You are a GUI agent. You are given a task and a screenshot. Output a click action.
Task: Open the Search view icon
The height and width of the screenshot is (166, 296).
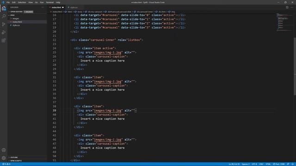click(x=4, y=17)
